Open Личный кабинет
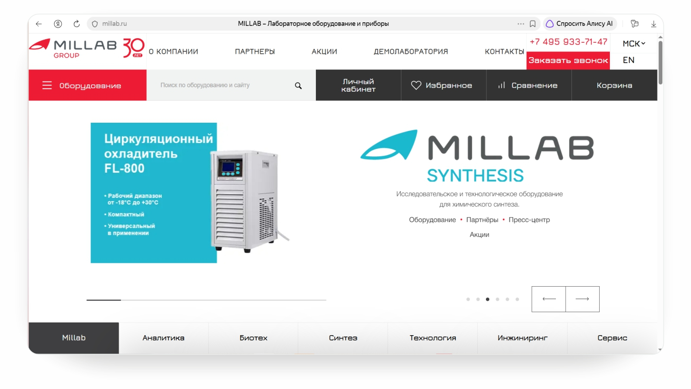 pos(358,85)
